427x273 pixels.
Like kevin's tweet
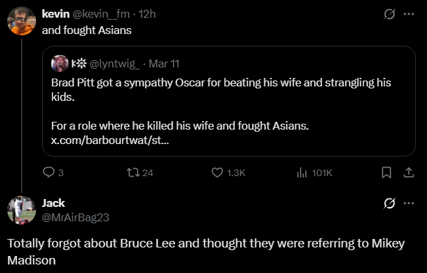click(218, 173)
